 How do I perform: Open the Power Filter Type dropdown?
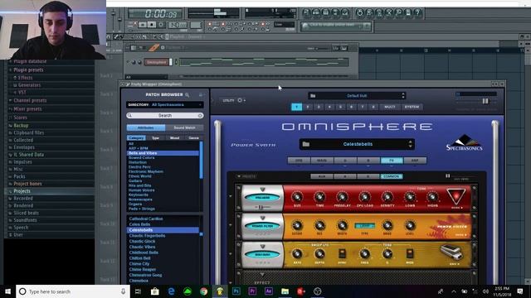coord(364,225)
